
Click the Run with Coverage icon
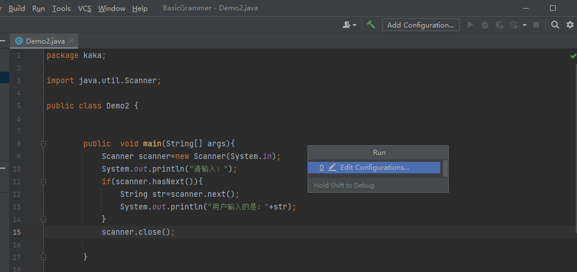pos(499,25)
